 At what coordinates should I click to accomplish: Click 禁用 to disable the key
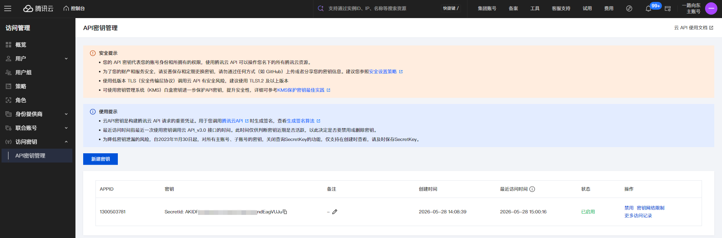[x=629, y=208]
